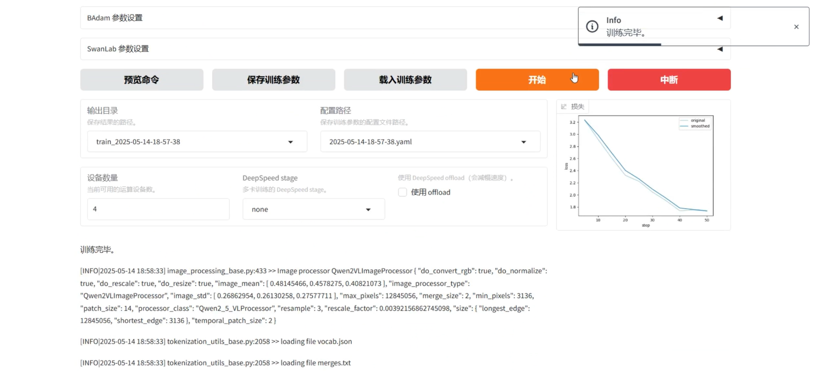Open the DeepSpeed stage dropdown
Viewport: 815px width, 371px height.
[368, 209]
